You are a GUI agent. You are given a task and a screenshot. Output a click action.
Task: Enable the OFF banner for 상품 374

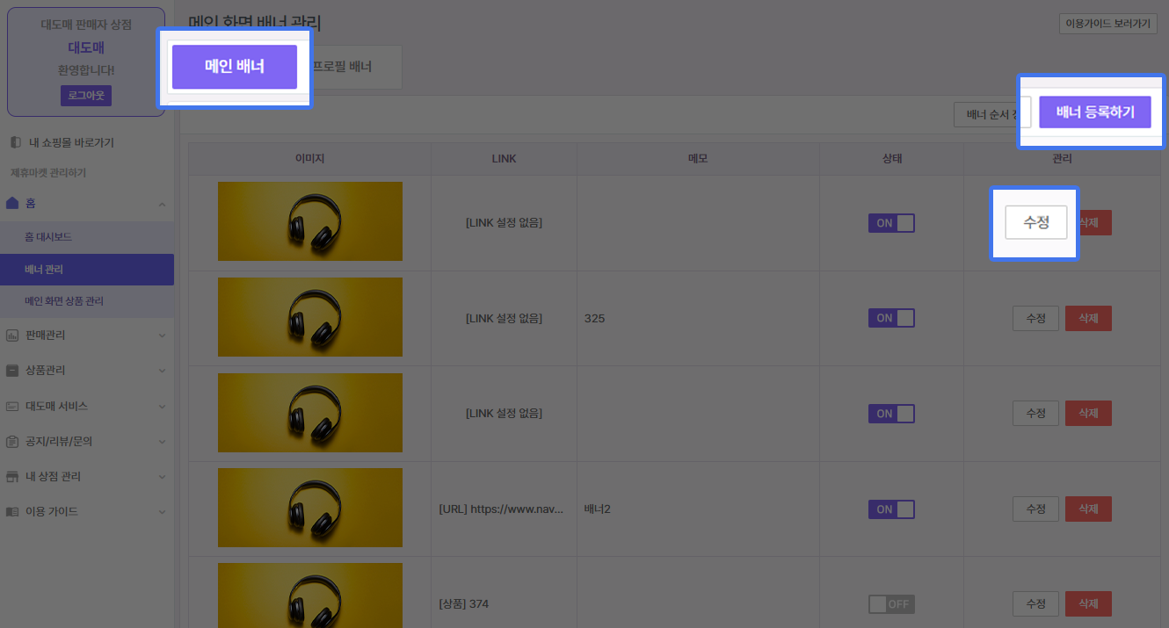[x=891, y=604]
